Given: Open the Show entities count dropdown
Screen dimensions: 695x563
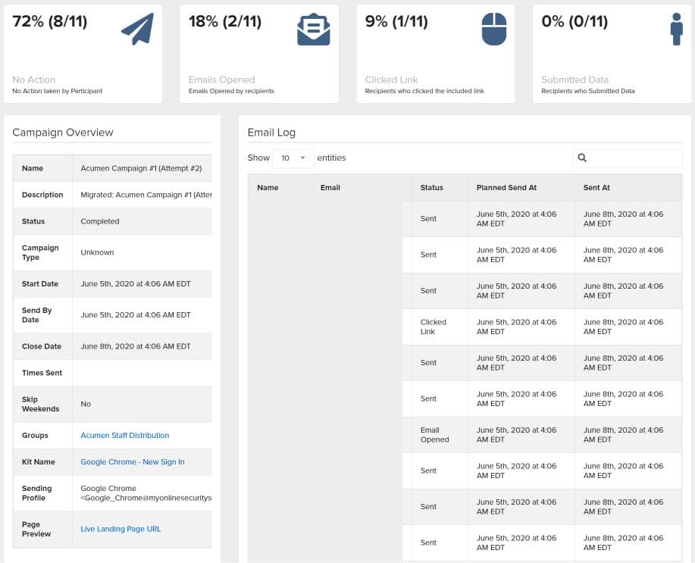Looking at the screenshot, I should pos(293,158).
